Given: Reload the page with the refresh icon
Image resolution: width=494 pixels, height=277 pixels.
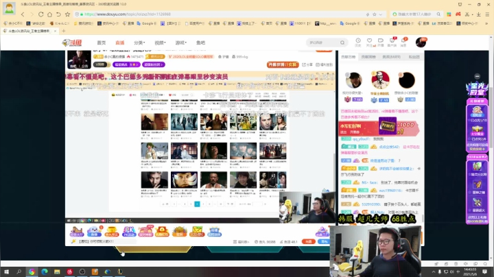Looking at the screenshot, I should 40,14.
